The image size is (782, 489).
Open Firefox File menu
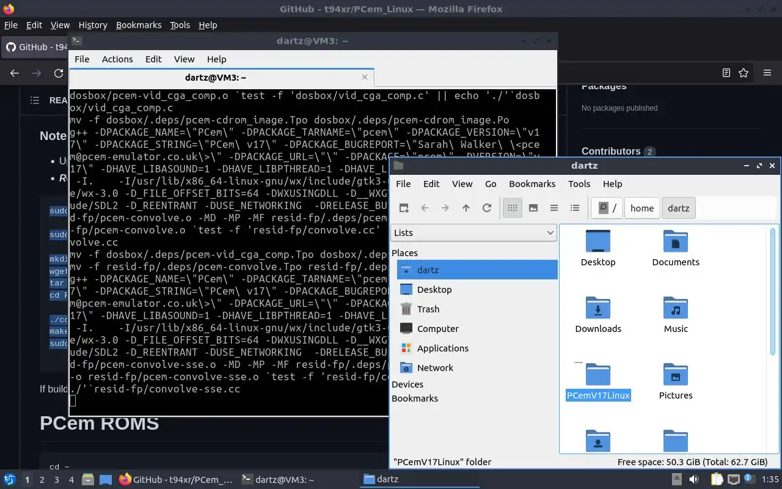pyautogui.click(x=11, y=25)
